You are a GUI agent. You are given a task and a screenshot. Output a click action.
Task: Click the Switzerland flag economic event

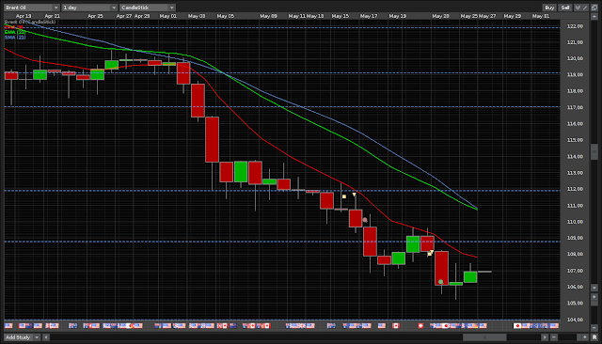point(420,325)
